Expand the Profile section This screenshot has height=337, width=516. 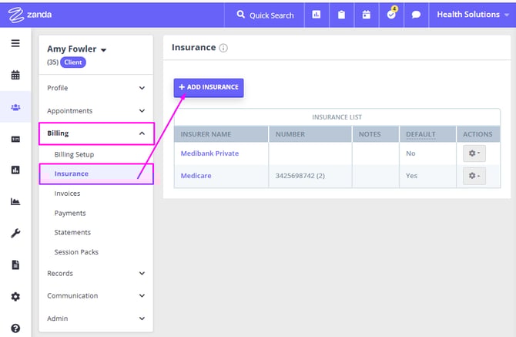pos(95,88)
